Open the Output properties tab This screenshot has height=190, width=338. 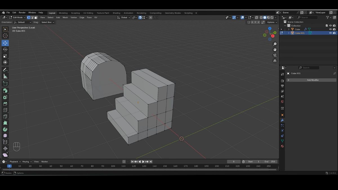(282, 86)
